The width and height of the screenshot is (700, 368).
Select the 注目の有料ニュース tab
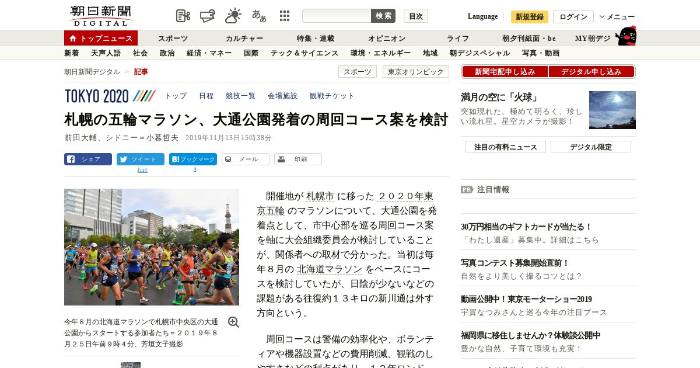(506, 147)
